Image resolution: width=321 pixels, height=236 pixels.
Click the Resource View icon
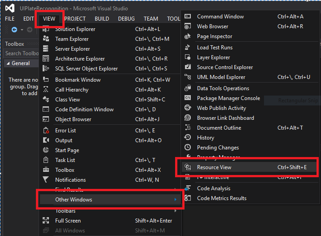[x=188, y=167]
